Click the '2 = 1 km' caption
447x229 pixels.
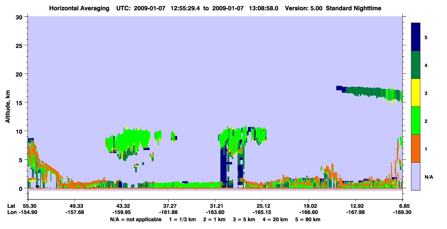(214, 219)
